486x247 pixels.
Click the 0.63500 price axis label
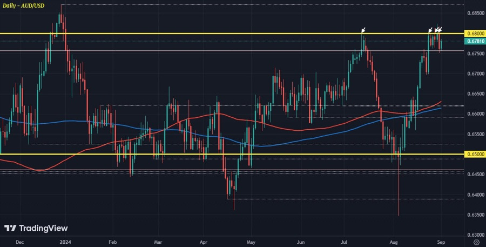pos(475,215)
